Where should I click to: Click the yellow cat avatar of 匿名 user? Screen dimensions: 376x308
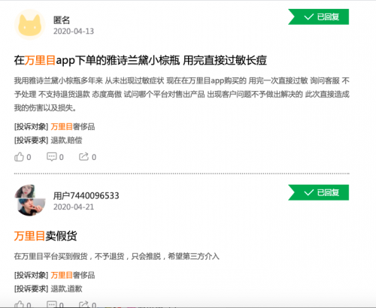coord(30,25)
